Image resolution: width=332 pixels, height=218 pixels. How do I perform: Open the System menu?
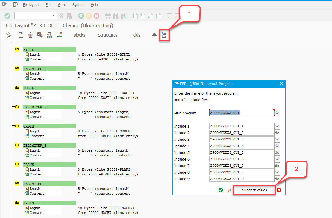click(78, 5)
